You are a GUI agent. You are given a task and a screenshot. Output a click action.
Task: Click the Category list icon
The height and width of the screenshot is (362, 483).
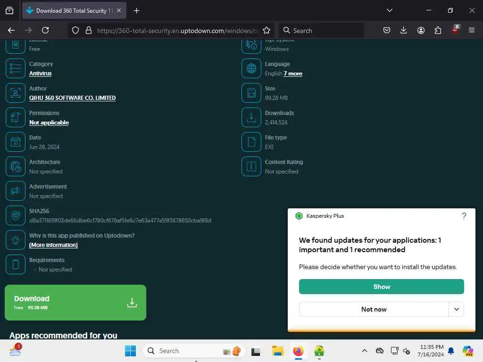[x=16, y=68]
